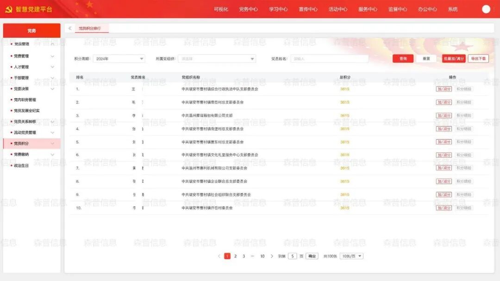Image resolution: width=500 pixels, height=281 pixels.
Task: Click 加/减分 for rank 1 row
Action: [444, 89]
